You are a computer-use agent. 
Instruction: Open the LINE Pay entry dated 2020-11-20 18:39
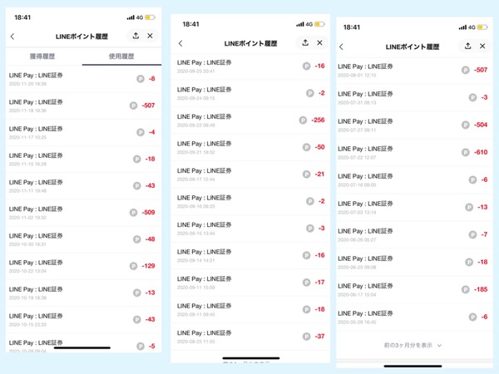pos(83,79)
